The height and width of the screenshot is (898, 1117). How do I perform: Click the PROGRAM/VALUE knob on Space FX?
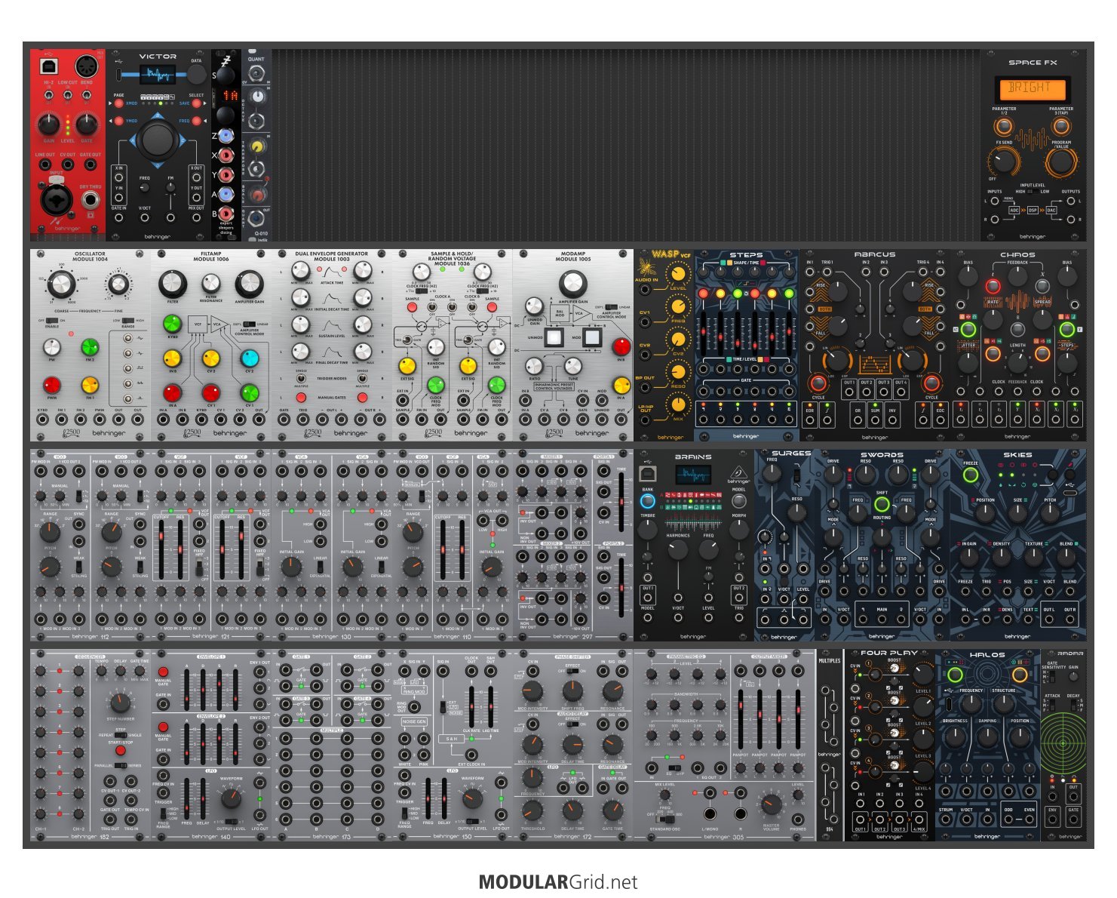tap(1060, 161)
